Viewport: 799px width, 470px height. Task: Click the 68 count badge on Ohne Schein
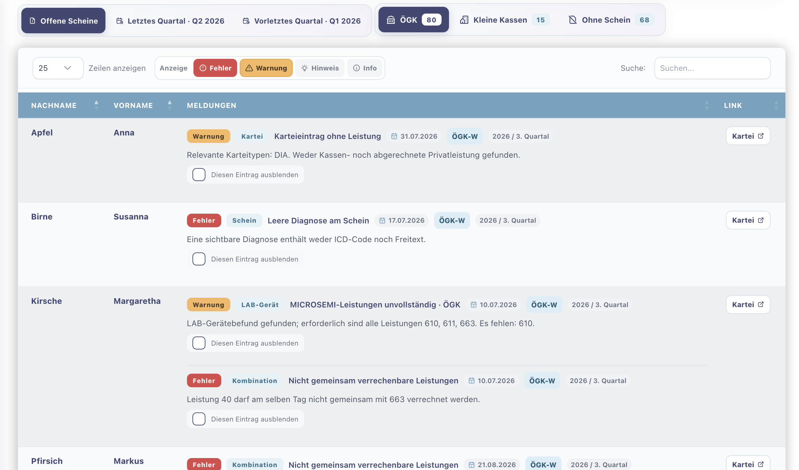pyautogui.click(x=644, y=20)
